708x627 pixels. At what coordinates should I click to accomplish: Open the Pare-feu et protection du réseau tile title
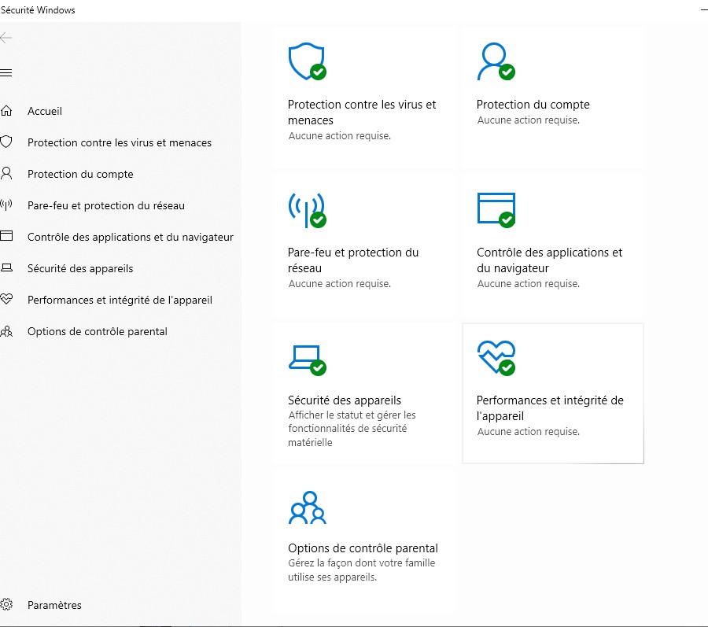353,260
